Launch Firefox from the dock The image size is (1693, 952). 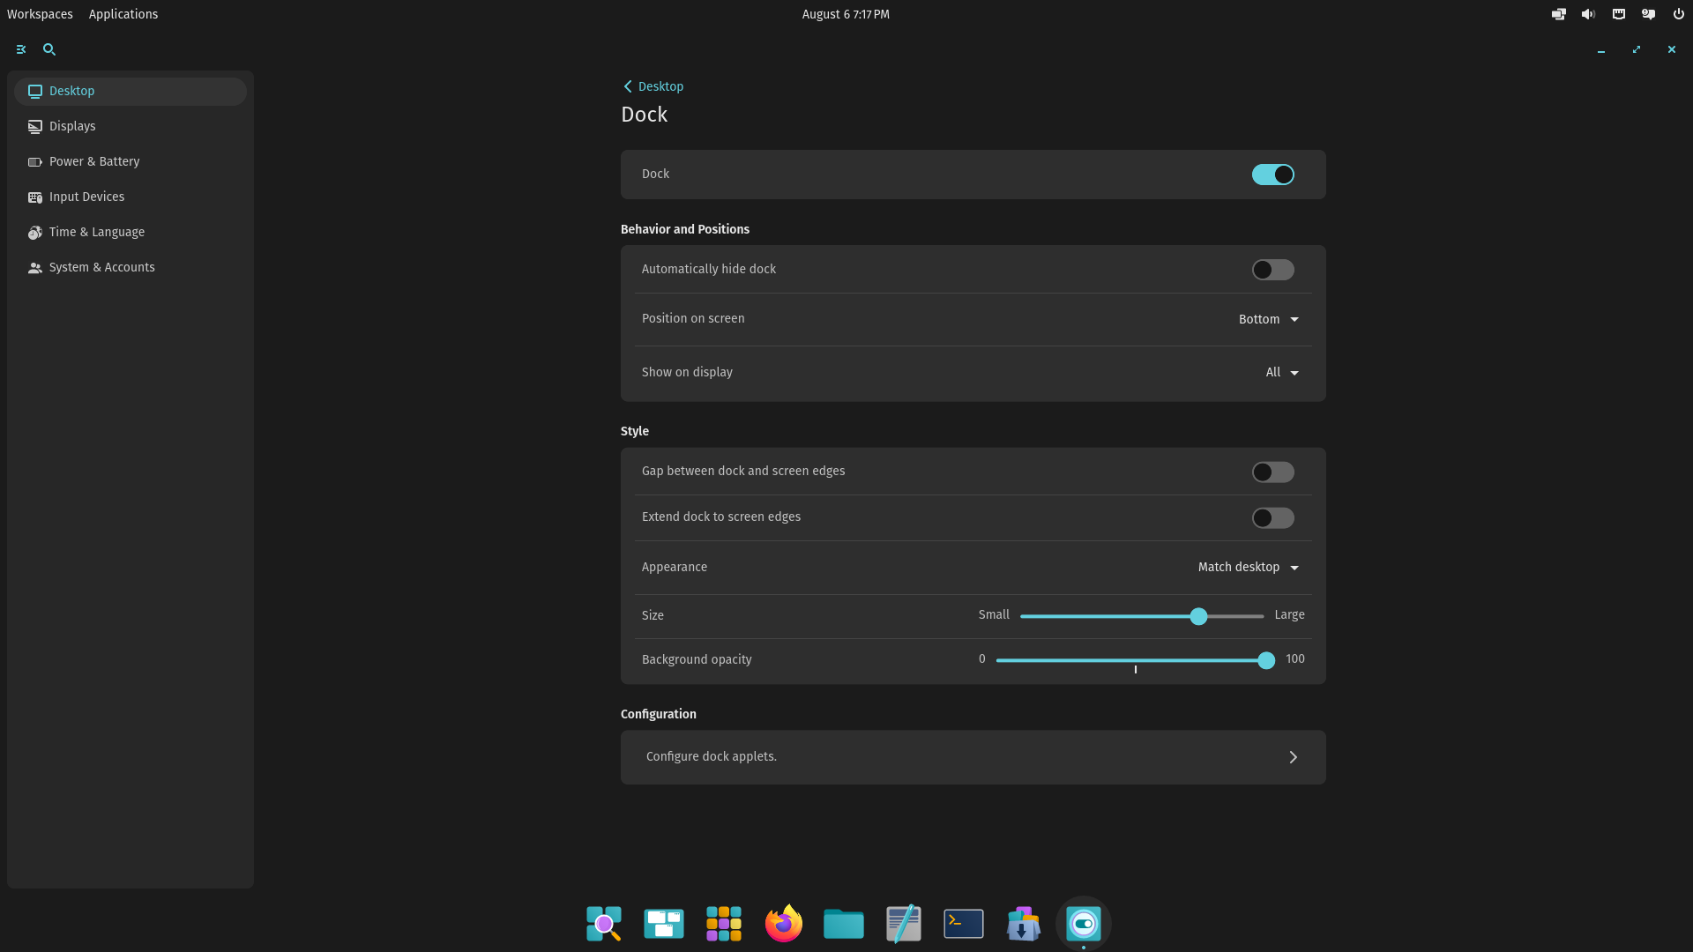tap(784, 924)
